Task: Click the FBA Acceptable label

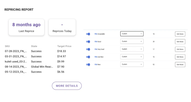Action: tap(100, 34)
